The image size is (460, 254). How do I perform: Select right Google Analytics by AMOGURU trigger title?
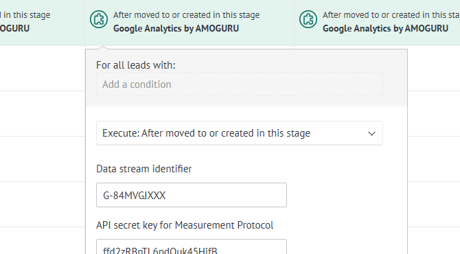[x=385, y=28]
